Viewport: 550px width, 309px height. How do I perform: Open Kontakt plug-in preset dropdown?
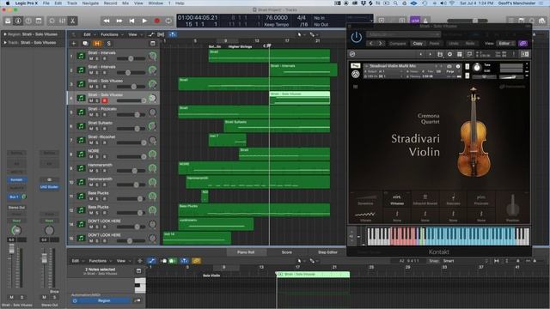coord(403,34)
